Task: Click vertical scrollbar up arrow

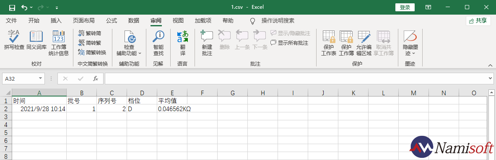Action: tap(491, 93)
